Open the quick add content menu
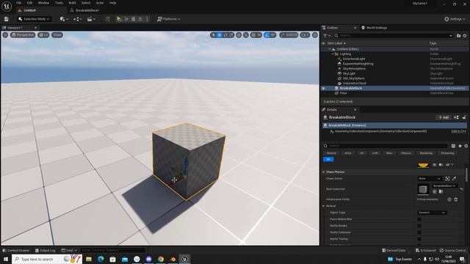Screen dimensions: 470x264 [64, 19]
